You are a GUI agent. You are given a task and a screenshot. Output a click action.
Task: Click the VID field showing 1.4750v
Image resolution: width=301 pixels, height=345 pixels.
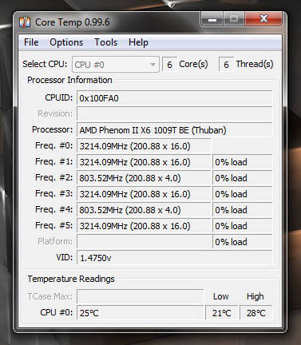[x=175, y=258]
